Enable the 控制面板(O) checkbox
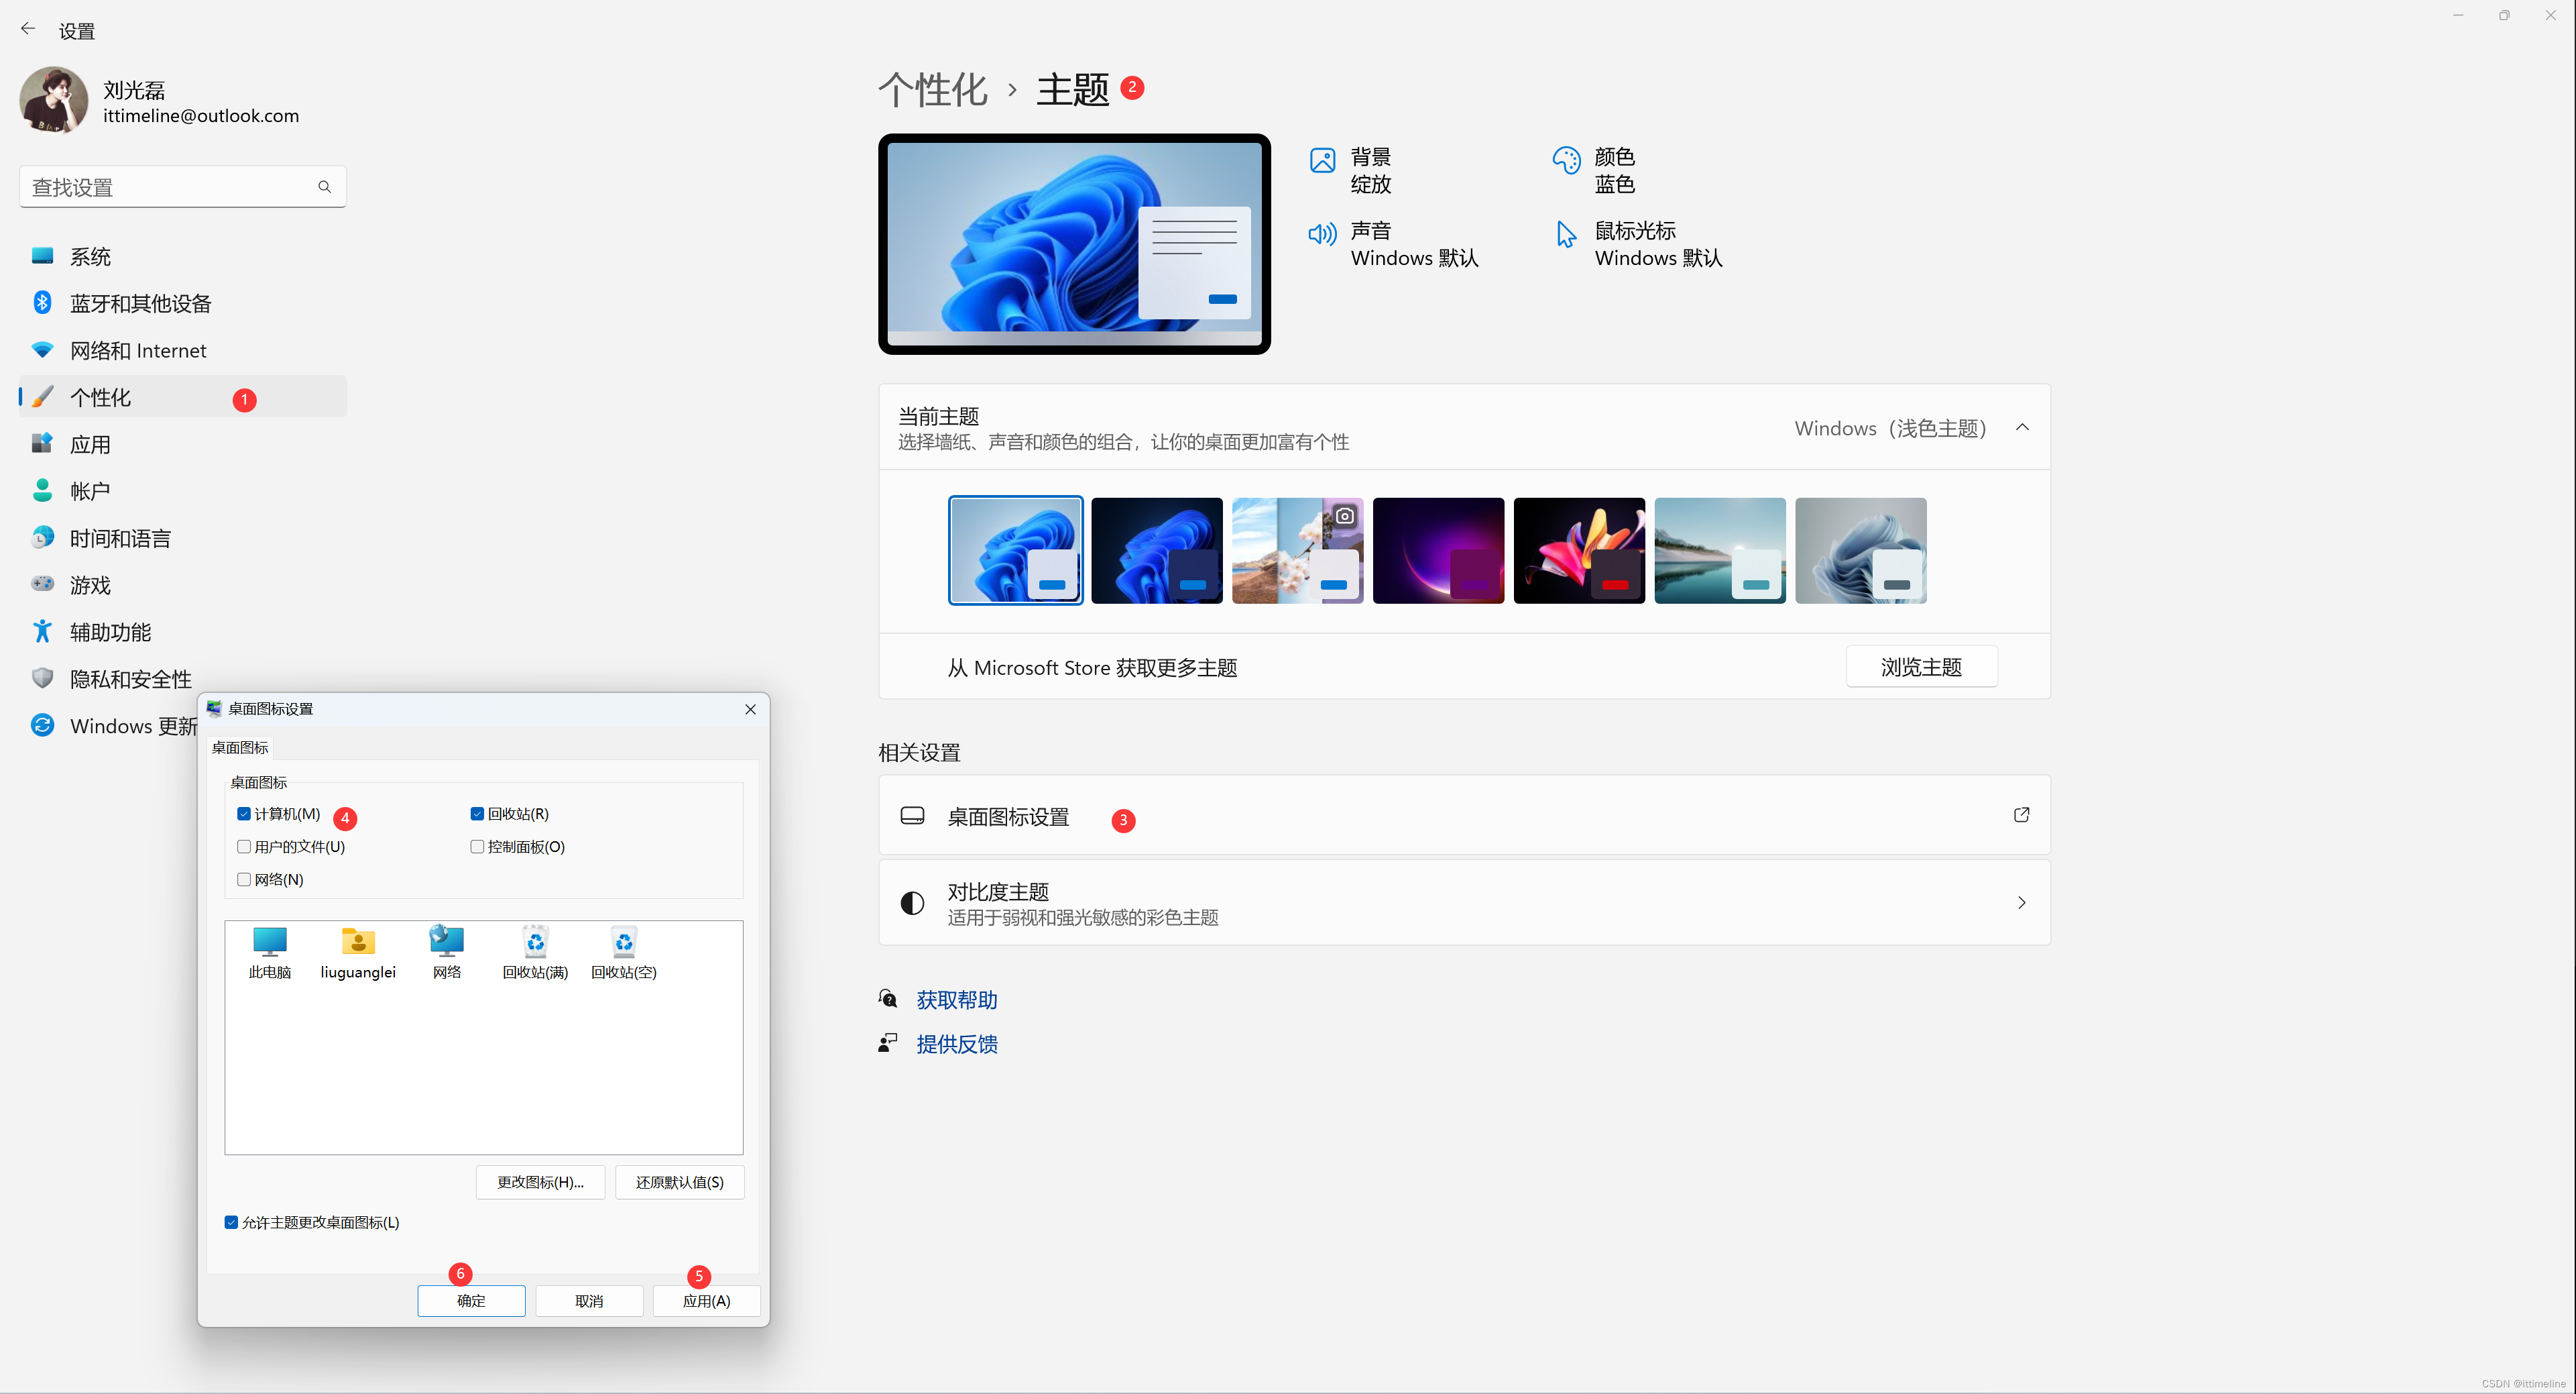The image size is (2576, 1394). pyautogui.click(x=477, y=848)
